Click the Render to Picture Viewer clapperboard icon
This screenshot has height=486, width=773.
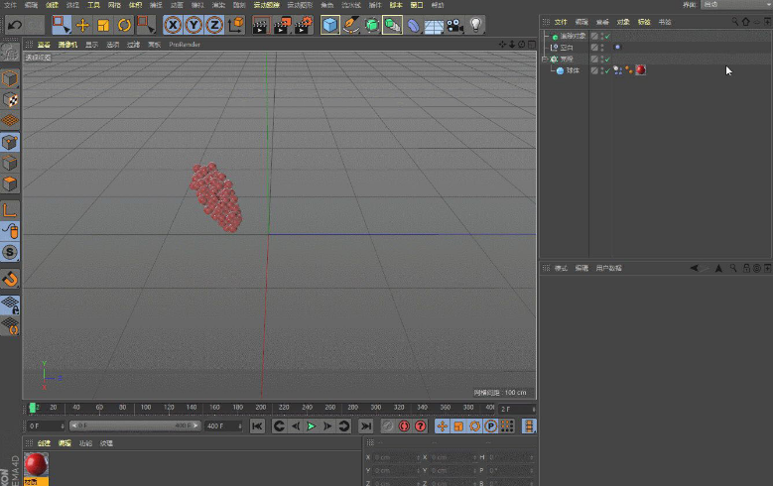coord(281,25)
